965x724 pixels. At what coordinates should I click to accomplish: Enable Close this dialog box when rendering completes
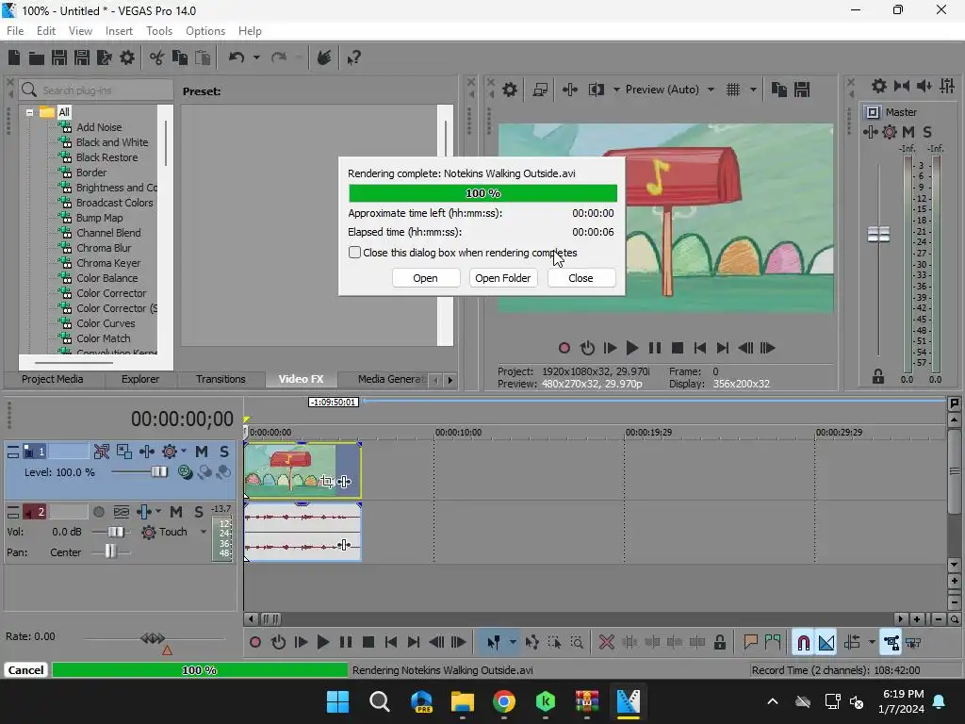354,253
